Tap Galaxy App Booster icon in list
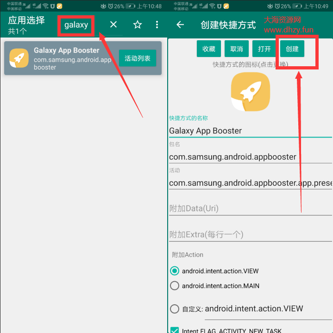Image resolution: width=333 pixels, height=333 pixels. click(19, 58)
